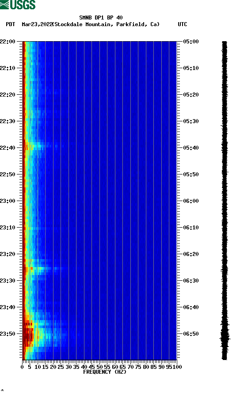Viewport: 244px width, 395px height.
Task: Click the 05:20 UTC time label
Action: pyautogui.click(x=191, y=95)
